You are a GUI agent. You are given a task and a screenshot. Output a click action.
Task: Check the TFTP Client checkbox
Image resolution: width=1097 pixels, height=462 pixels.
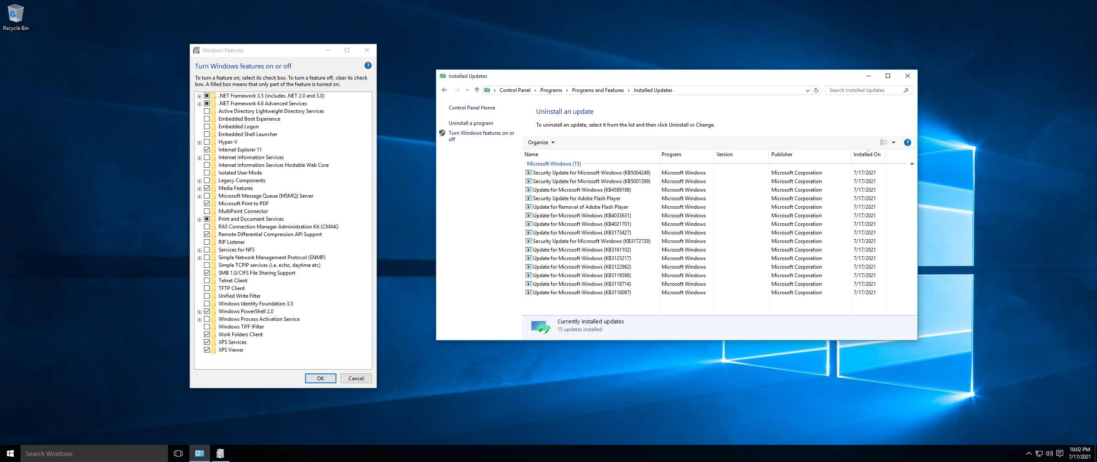(x=207, y=288)
